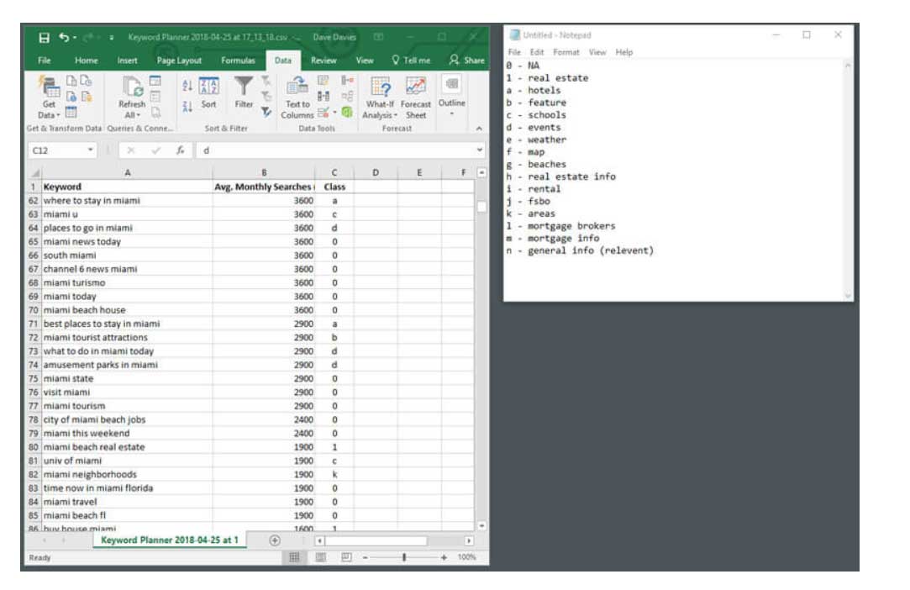Image resolution: width=910 pixels, height=590 pixels.
Task: Switch to the Formulas ribbon tab
Action: click(x=238, y=61)
